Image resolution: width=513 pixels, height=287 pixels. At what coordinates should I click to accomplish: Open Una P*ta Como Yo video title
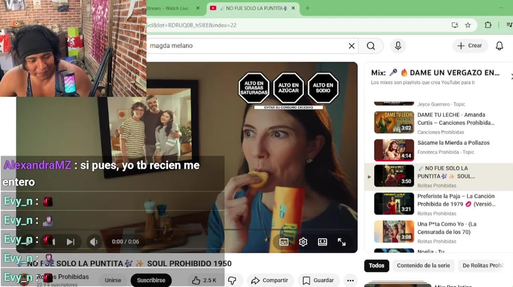tap(447, 228)
